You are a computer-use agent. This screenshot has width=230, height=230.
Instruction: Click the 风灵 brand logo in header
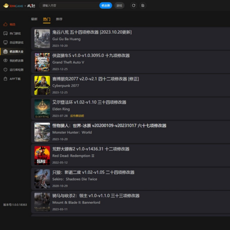pos(31,6)
